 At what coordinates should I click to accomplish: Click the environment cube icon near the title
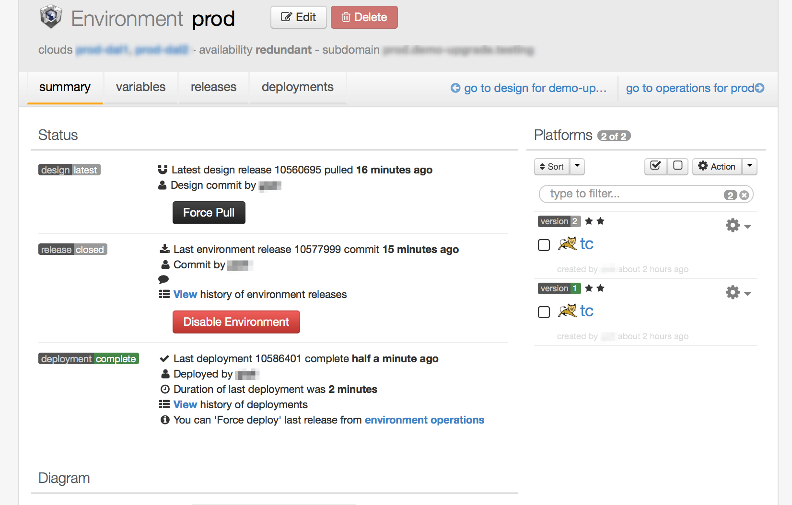pyautogui.click(x=50, y=16)
